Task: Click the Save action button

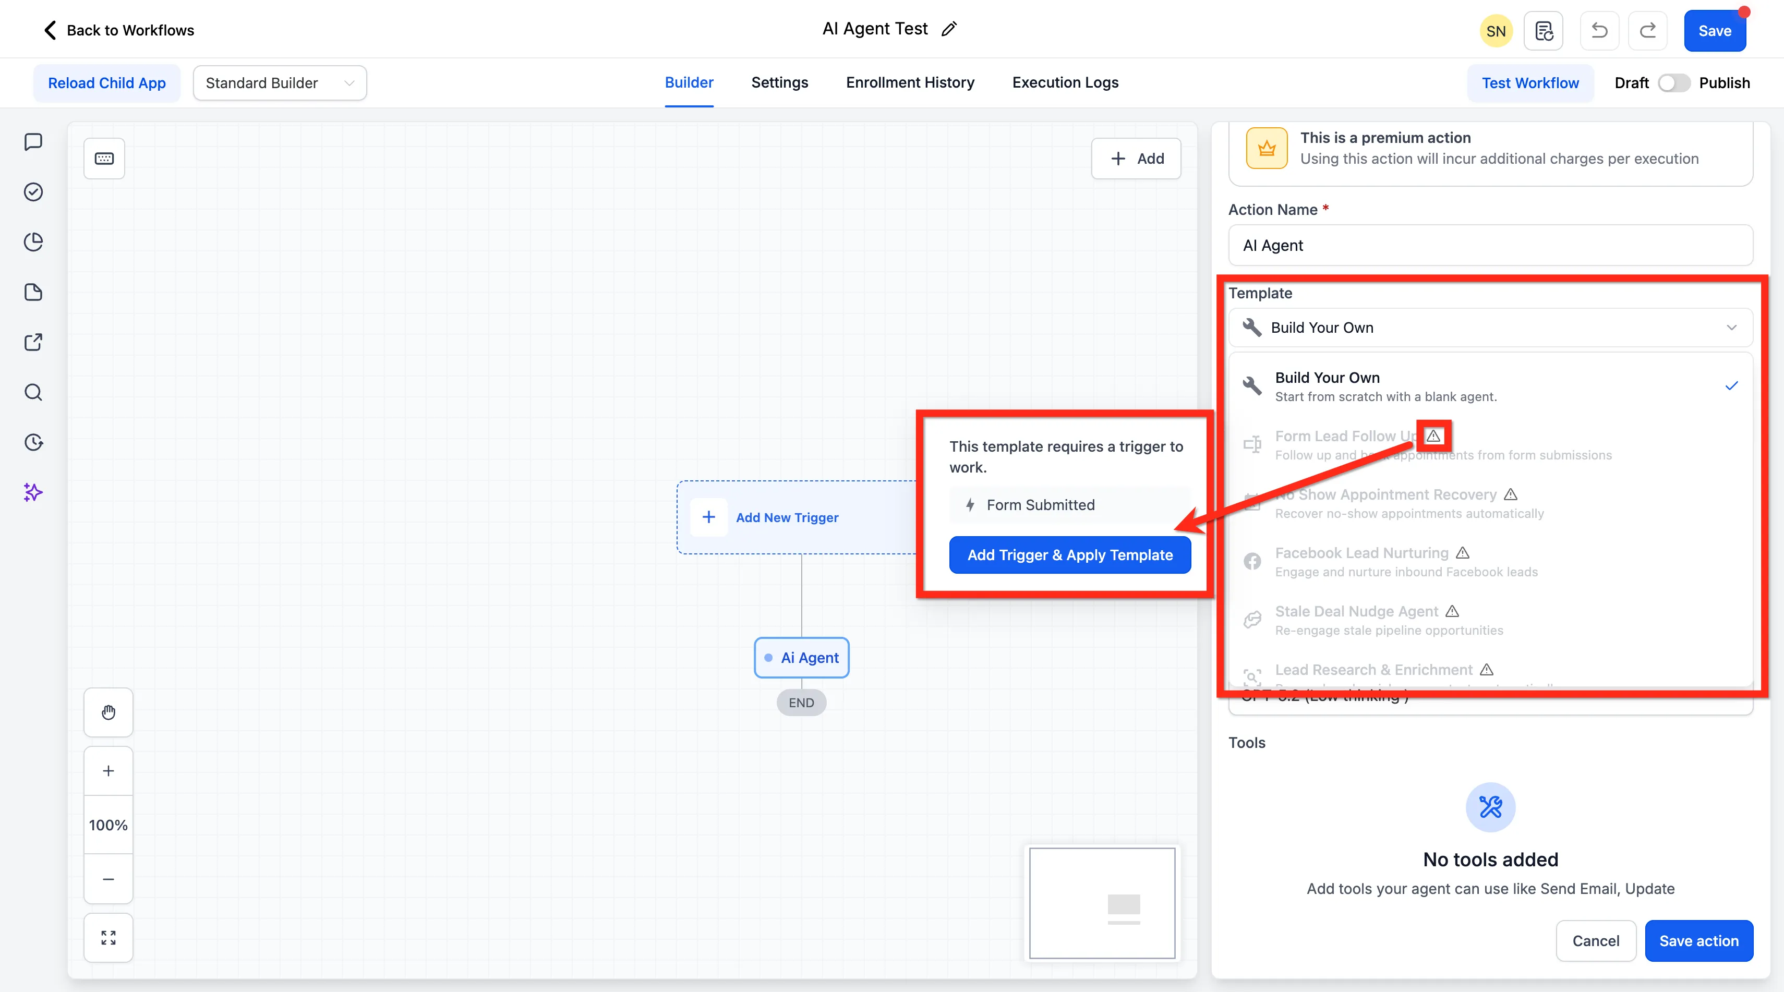Action: 1699,941
